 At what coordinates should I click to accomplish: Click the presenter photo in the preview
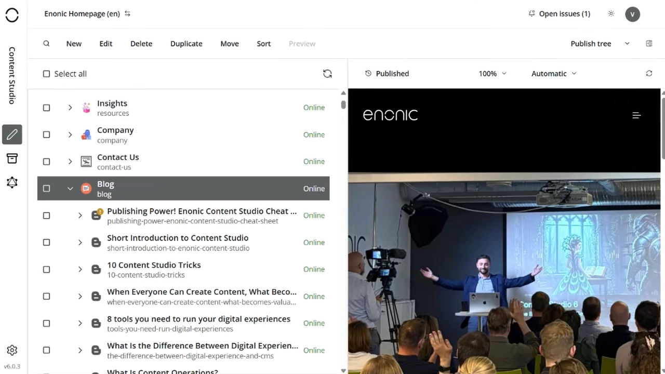(504, 273)
